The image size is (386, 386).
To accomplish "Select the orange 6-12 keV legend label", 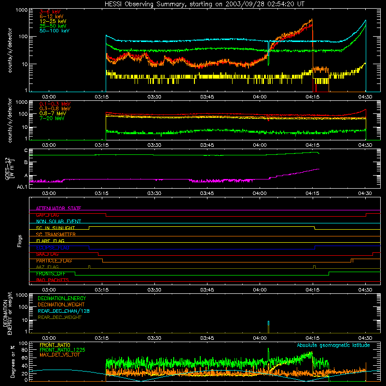I will (x=52, y=16).
